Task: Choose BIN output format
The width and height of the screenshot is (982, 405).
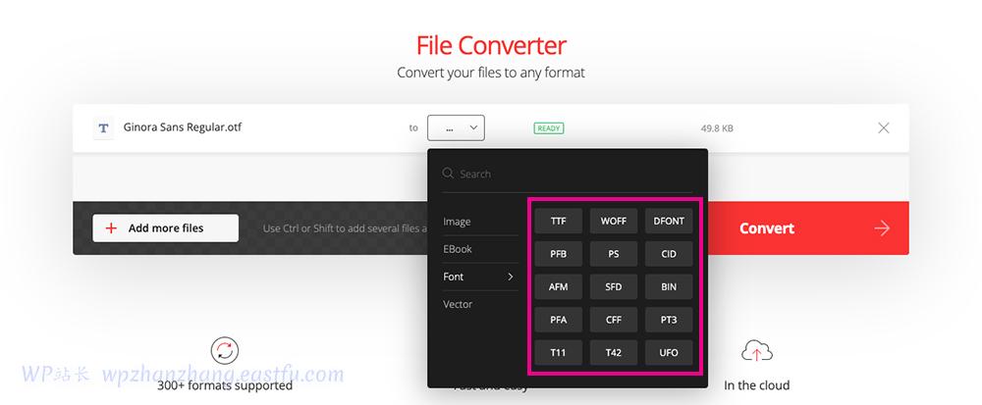Action: click(x=669, y=287)
